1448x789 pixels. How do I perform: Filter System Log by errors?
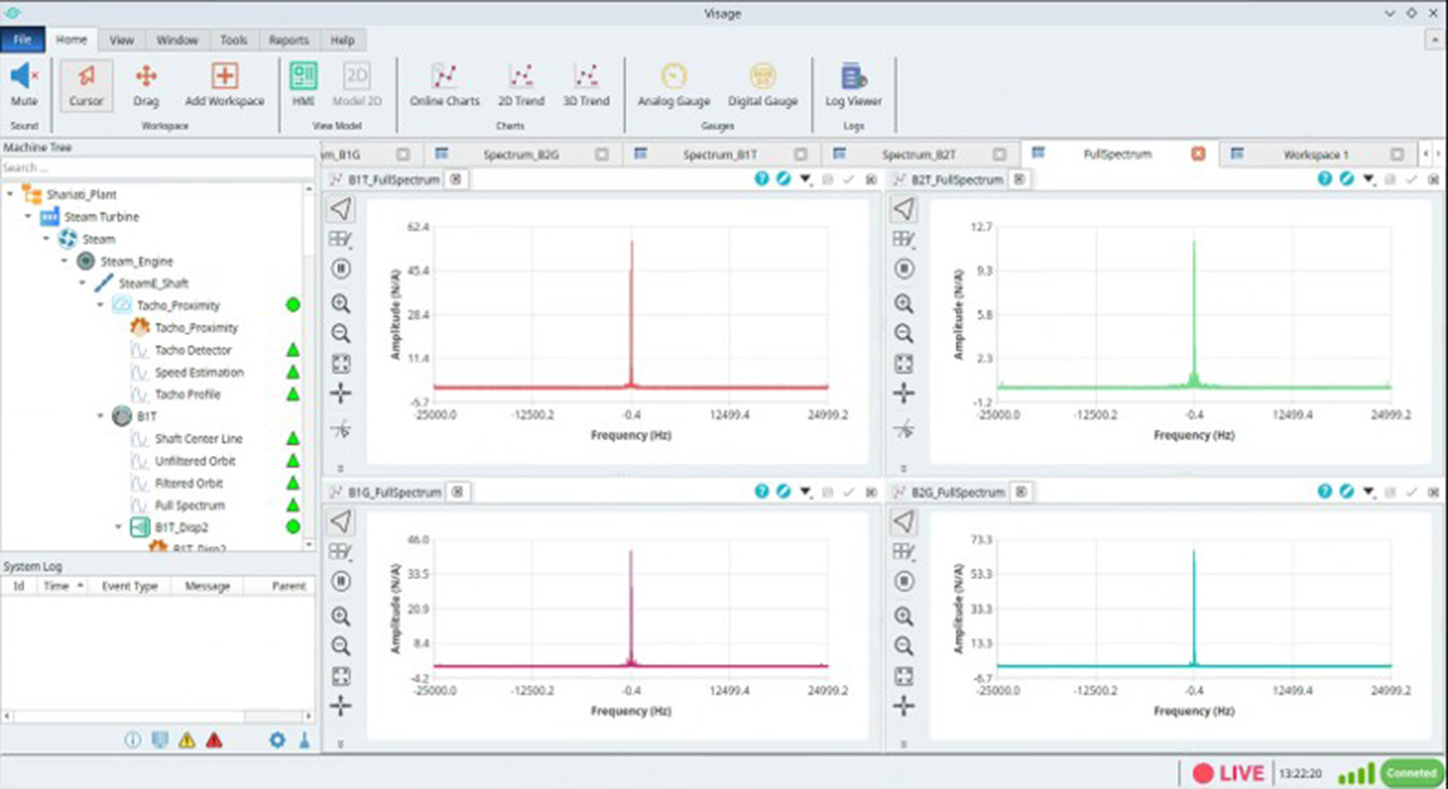[214, 740]
